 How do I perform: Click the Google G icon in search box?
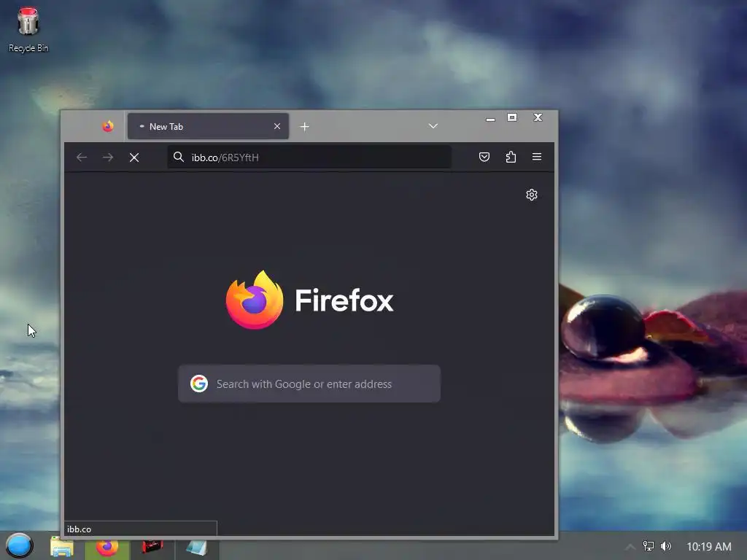(x=199, y=384)
